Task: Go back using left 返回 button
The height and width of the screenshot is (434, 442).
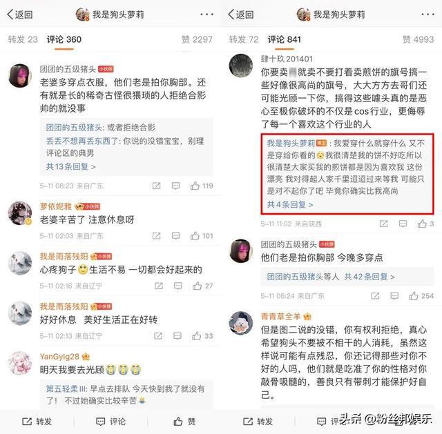Action: 20,14
